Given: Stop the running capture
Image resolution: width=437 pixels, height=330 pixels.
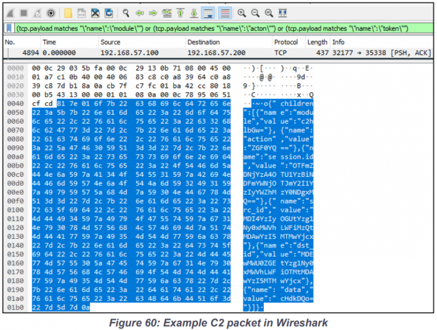Looking at the screenshot, I should (x=23, y=13).
